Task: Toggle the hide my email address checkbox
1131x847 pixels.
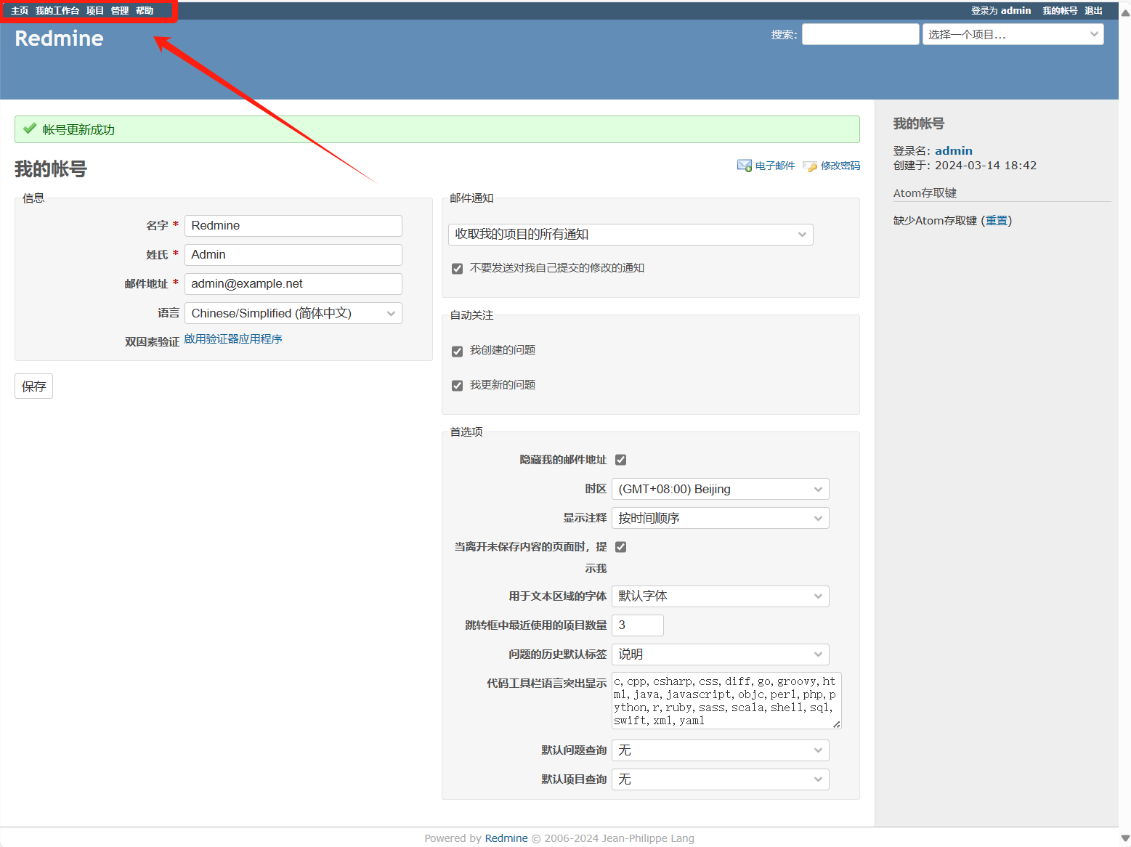Action: 620,460
